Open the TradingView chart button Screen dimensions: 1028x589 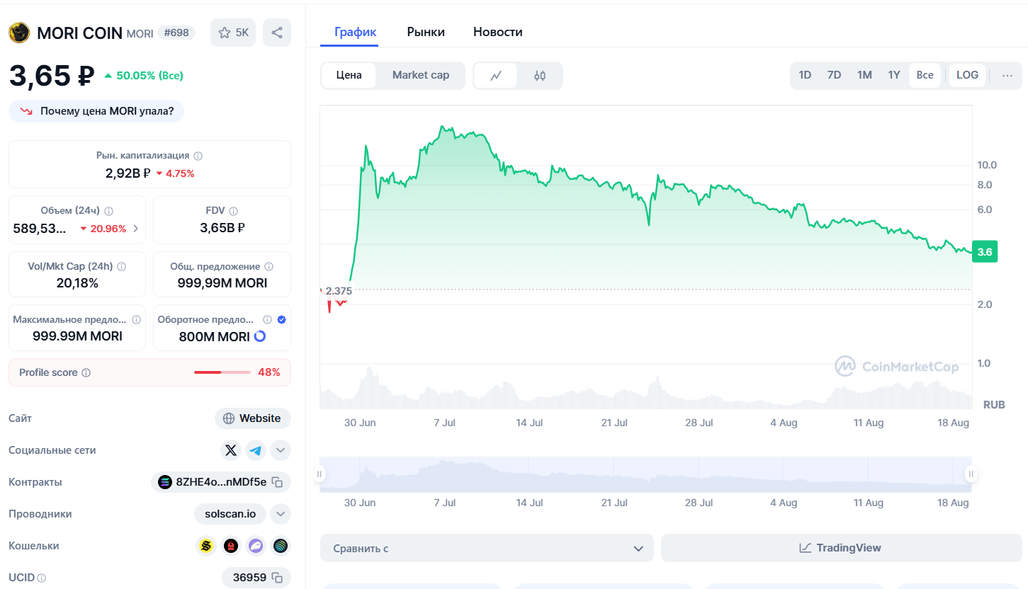[x=841, y=548]
